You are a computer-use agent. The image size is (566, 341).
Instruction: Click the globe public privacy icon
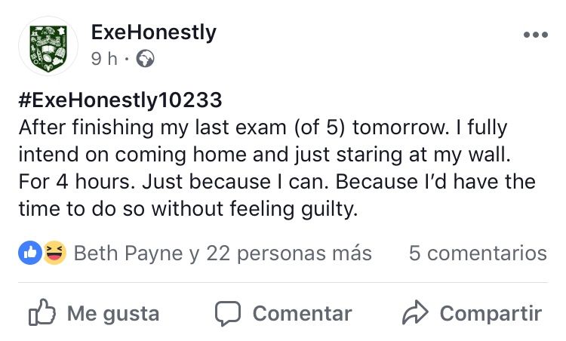[x=145, y=59]
